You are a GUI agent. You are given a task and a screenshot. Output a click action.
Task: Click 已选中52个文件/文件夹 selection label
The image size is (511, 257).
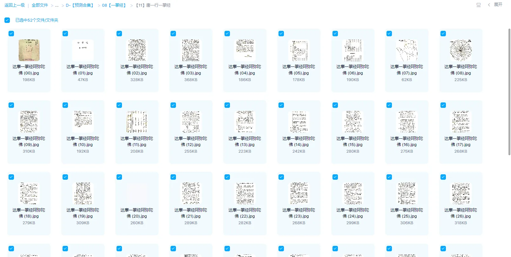pyautogui.click(x=37, y=20)
